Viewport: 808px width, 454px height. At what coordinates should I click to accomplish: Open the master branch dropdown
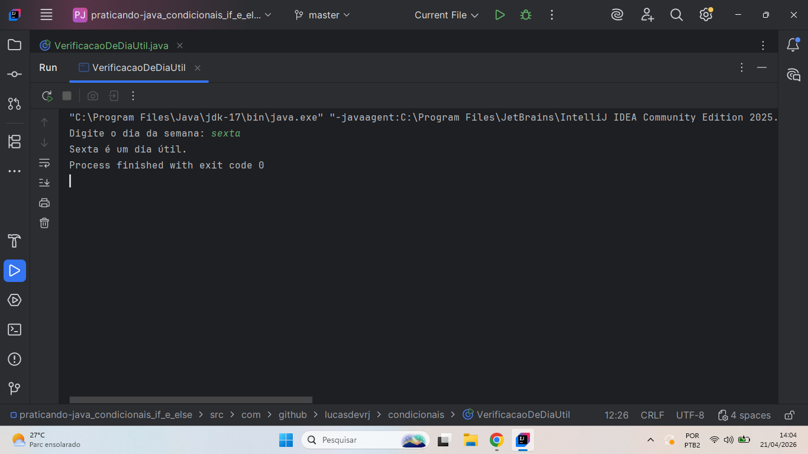(322, 15)
